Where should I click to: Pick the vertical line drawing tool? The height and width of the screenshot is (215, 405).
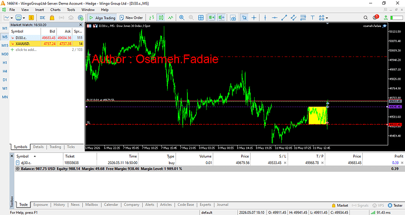pos(265,18)
